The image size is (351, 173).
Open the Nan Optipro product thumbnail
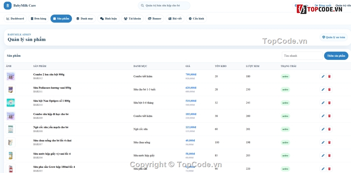[x=10, y=103]
